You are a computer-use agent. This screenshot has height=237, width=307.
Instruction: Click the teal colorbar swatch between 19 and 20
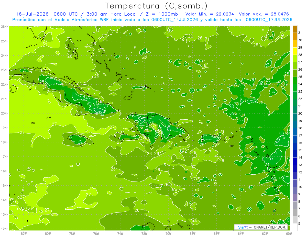[295, 117]
